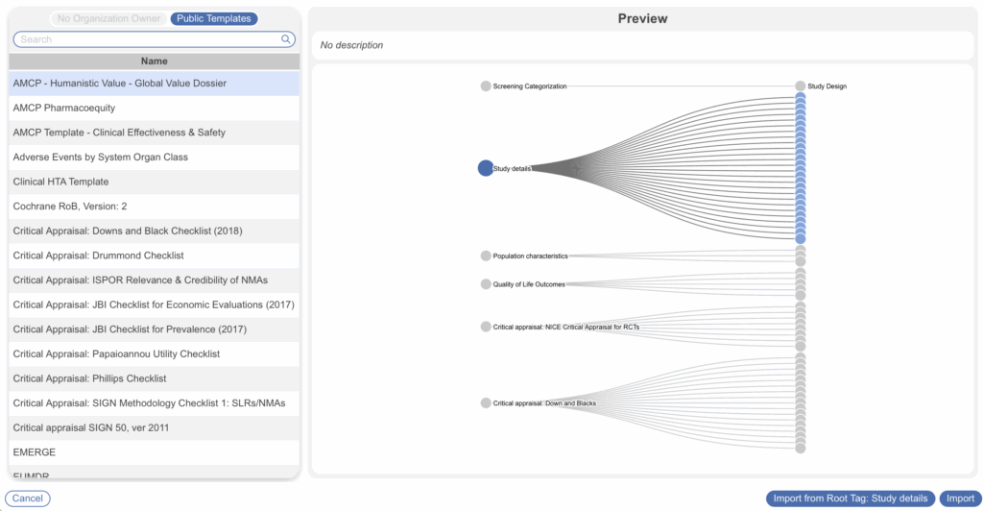
Task: Switch to No Organization Owner templates
Action: pyautogui.click(x=108, y=18)
